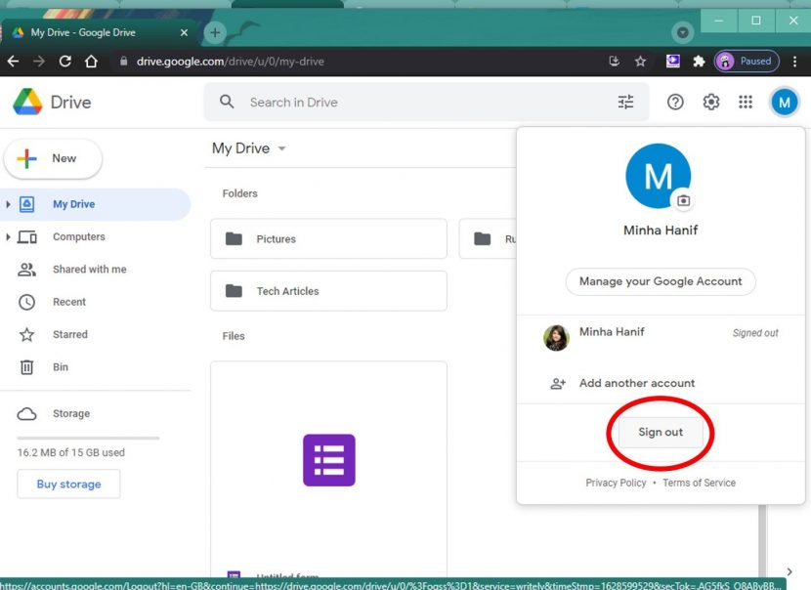This screenshot has height=590, width=811.
Task: Open Chrome three-dot menu
Action: 794,61
